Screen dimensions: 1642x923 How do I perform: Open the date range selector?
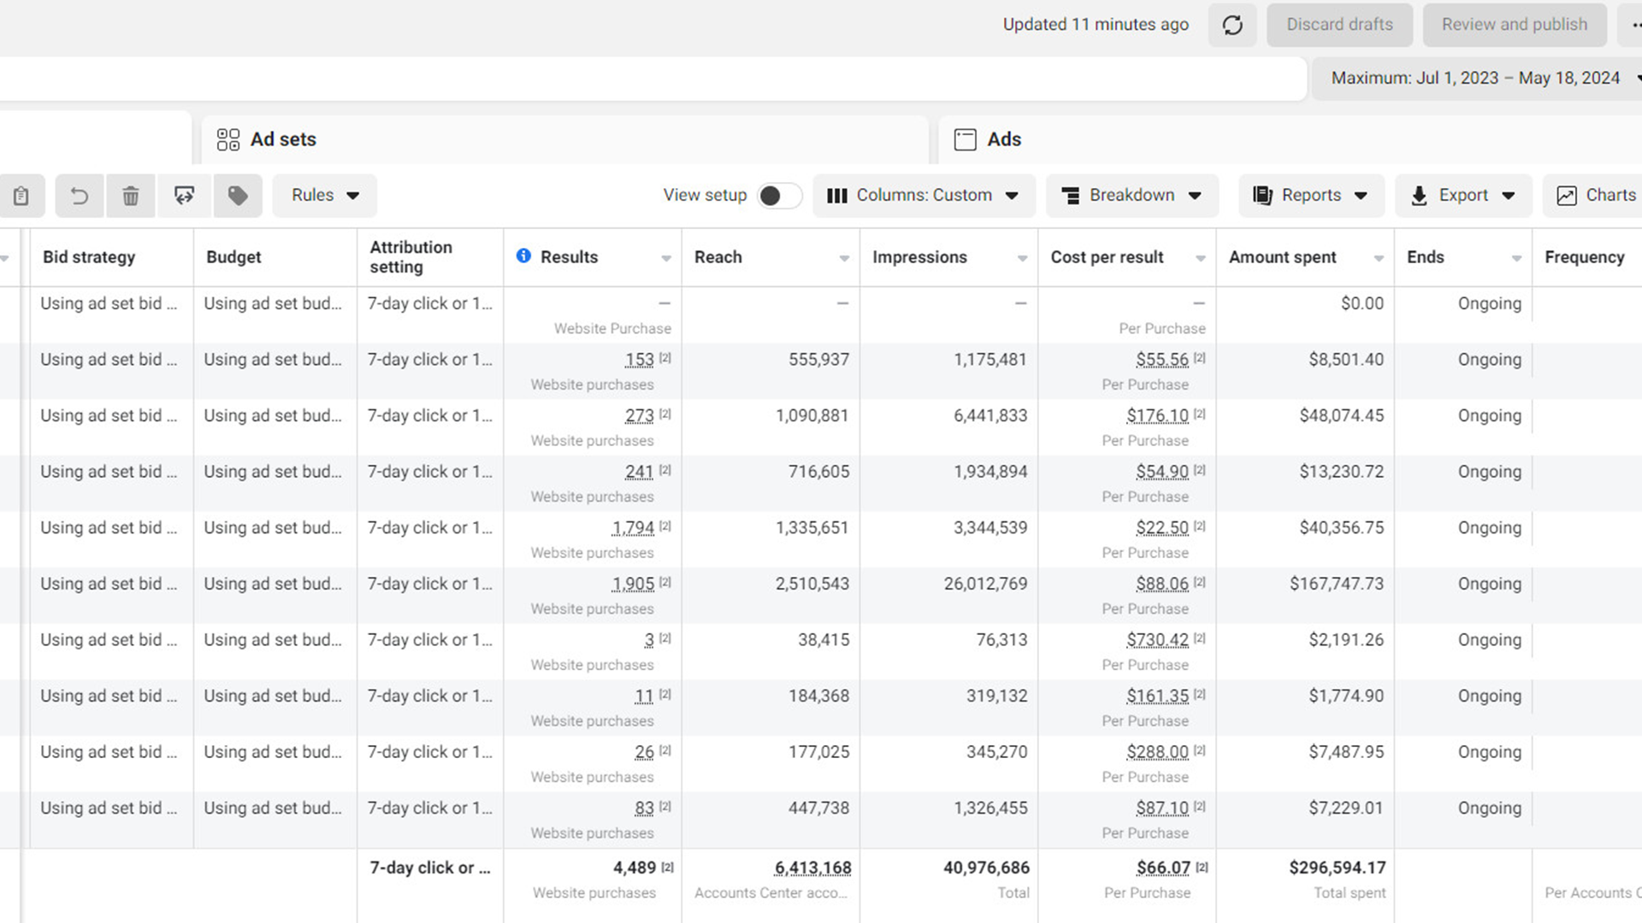point(1475,78)
